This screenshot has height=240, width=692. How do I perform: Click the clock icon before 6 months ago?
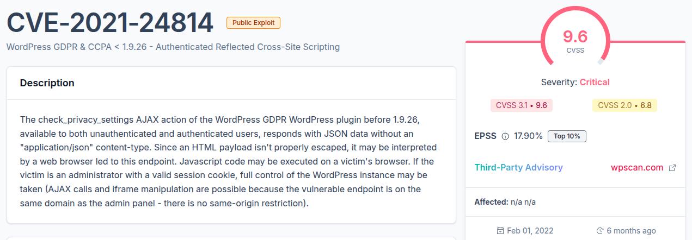coord(600,231)
